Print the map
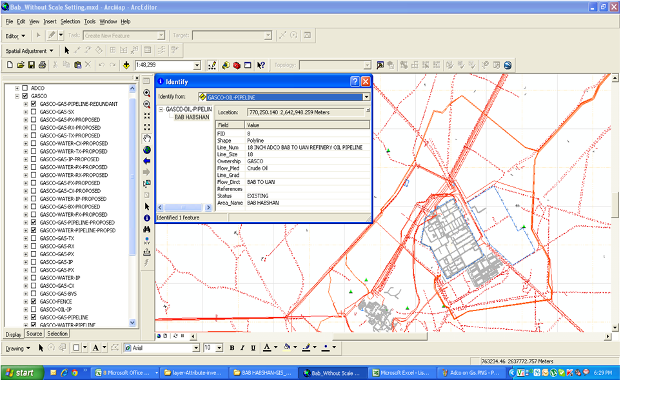 click(x=42, y=65)
